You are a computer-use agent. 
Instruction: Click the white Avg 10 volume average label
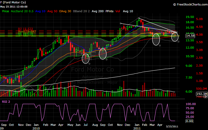(128, 11)
